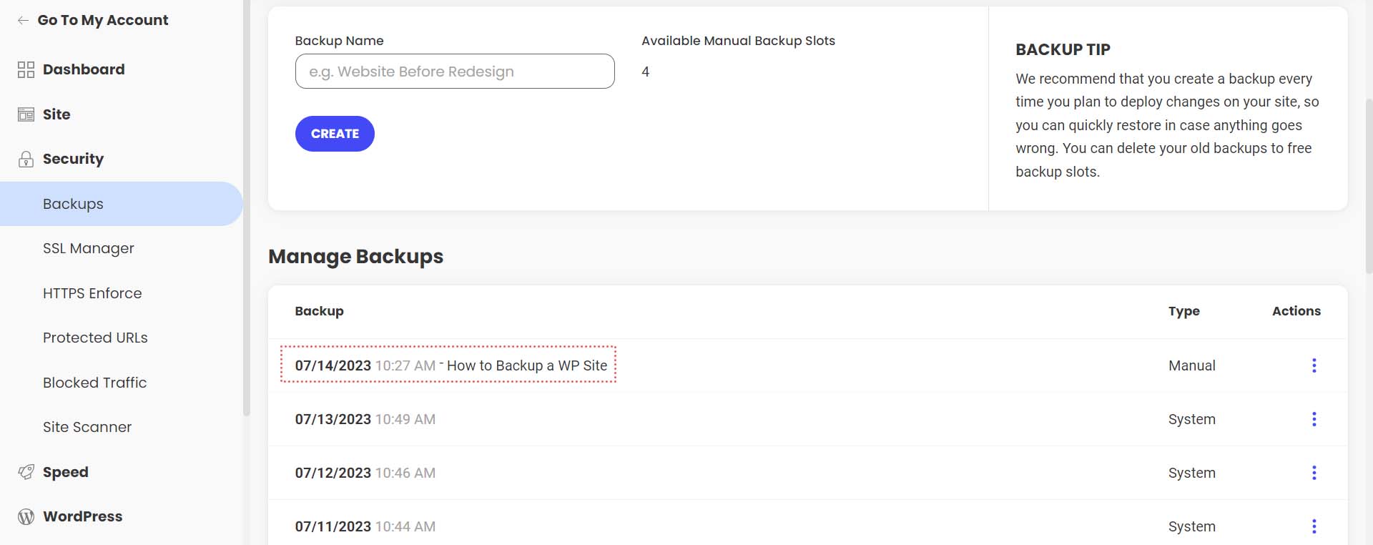Image resolution: width=1373 pixels, height=545 pixels.
Task: Open the Protected URLs page
Action: [x=95, y=338]
